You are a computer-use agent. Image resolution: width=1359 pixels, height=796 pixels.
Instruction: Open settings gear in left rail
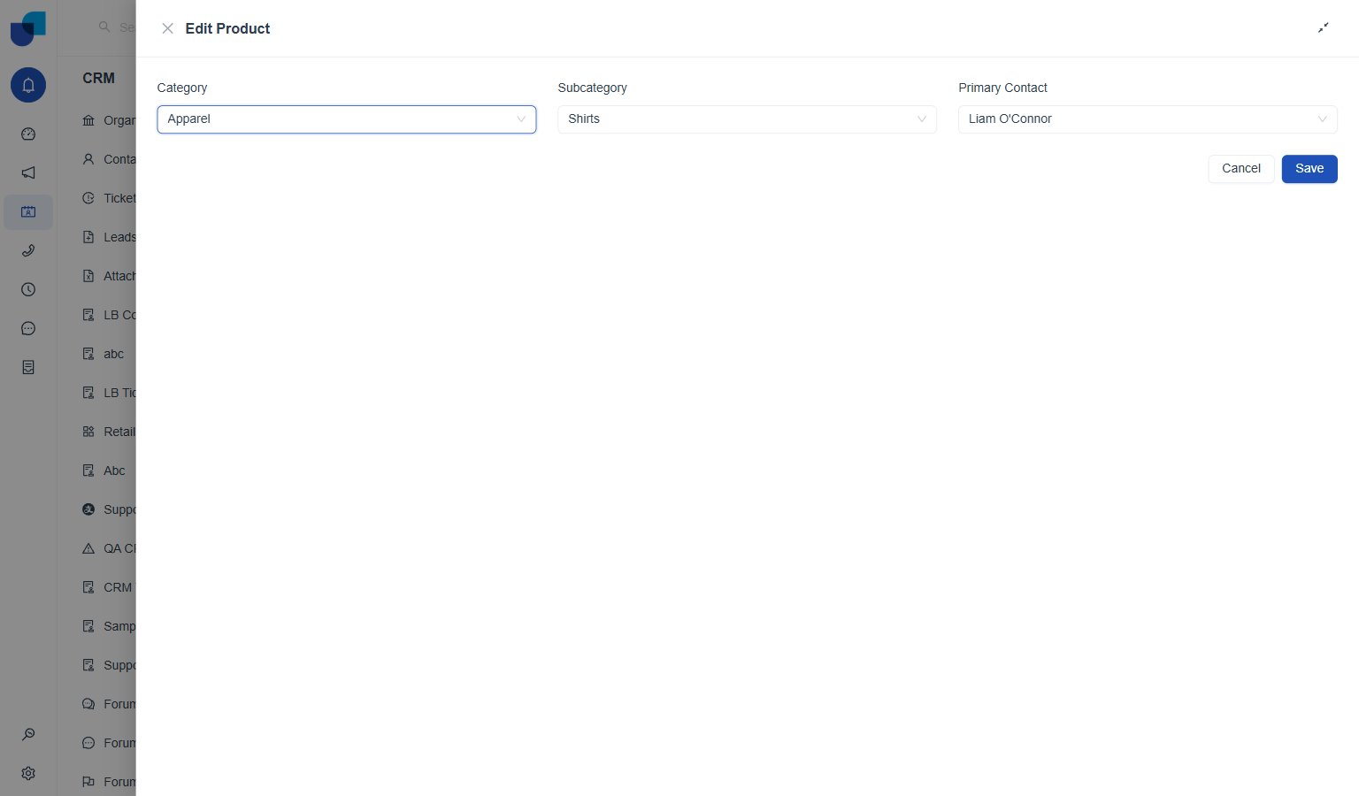tap(28, 773)
